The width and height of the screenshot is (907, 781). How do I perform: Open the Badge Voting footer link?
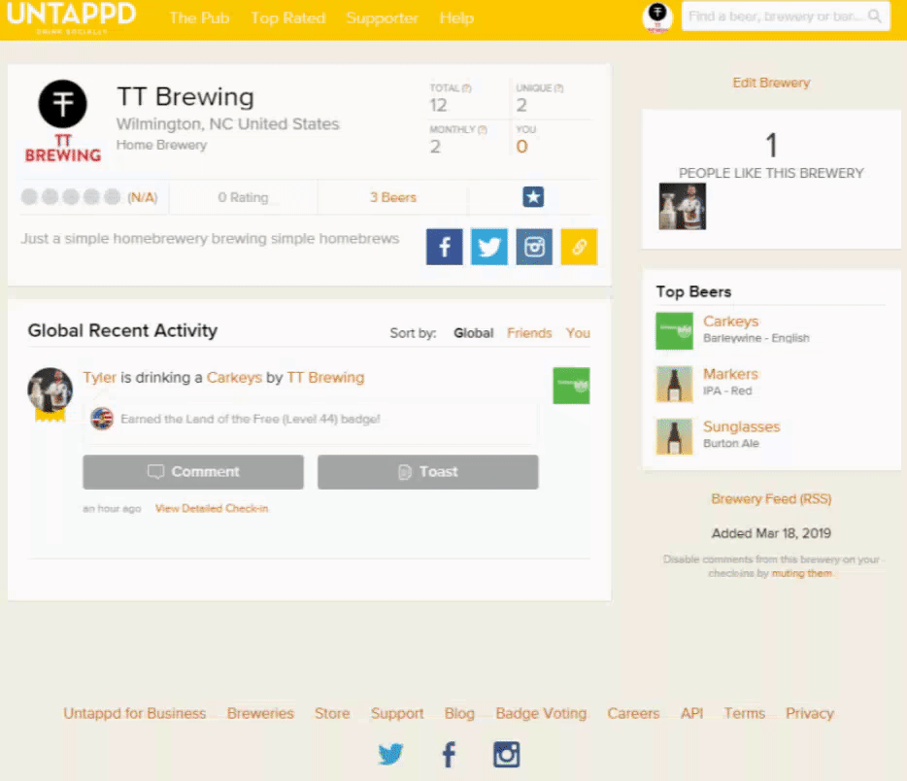[541, 713]
